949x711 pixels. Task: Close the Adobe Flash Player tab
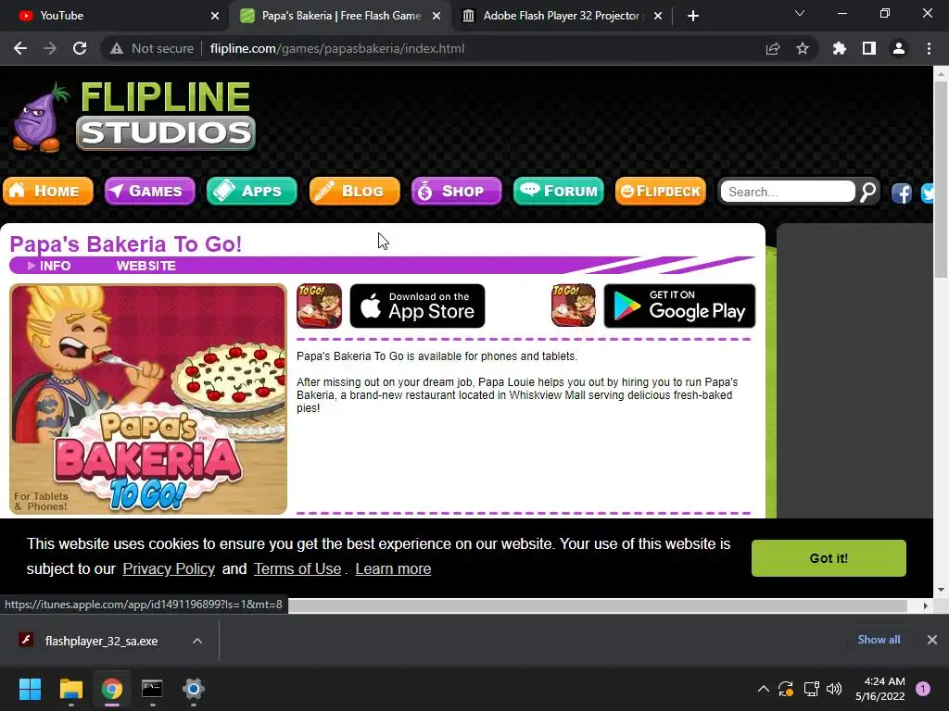pyautogui.click(x=658, y=16)
